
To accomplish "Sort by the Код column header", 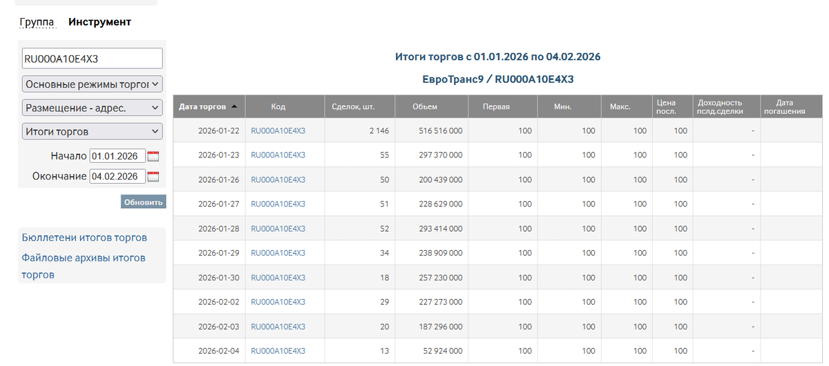I will [278, 107].
